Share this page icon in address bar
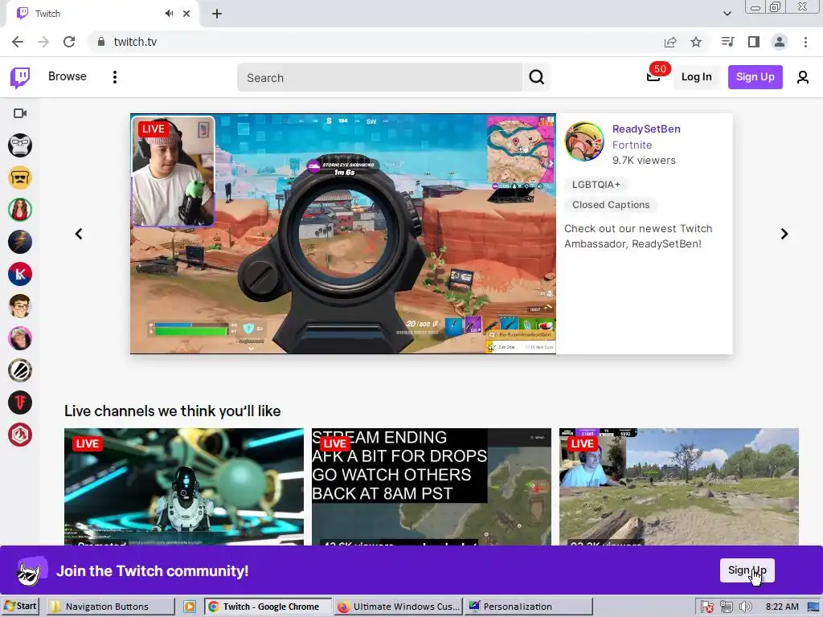 tap(670, 42)
